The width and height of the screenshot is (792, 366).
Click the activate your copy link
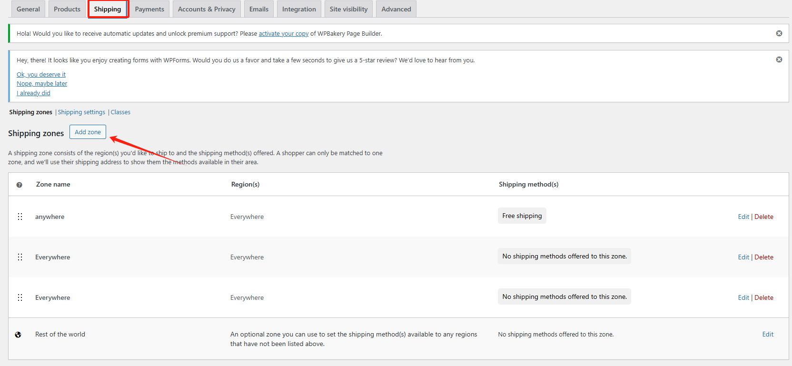[284, 34]
